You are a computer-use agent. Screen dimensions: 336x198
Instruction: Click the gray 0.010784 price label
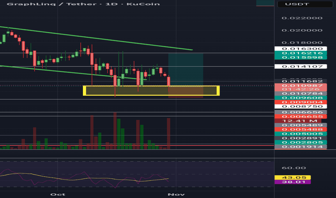point(301,94)
